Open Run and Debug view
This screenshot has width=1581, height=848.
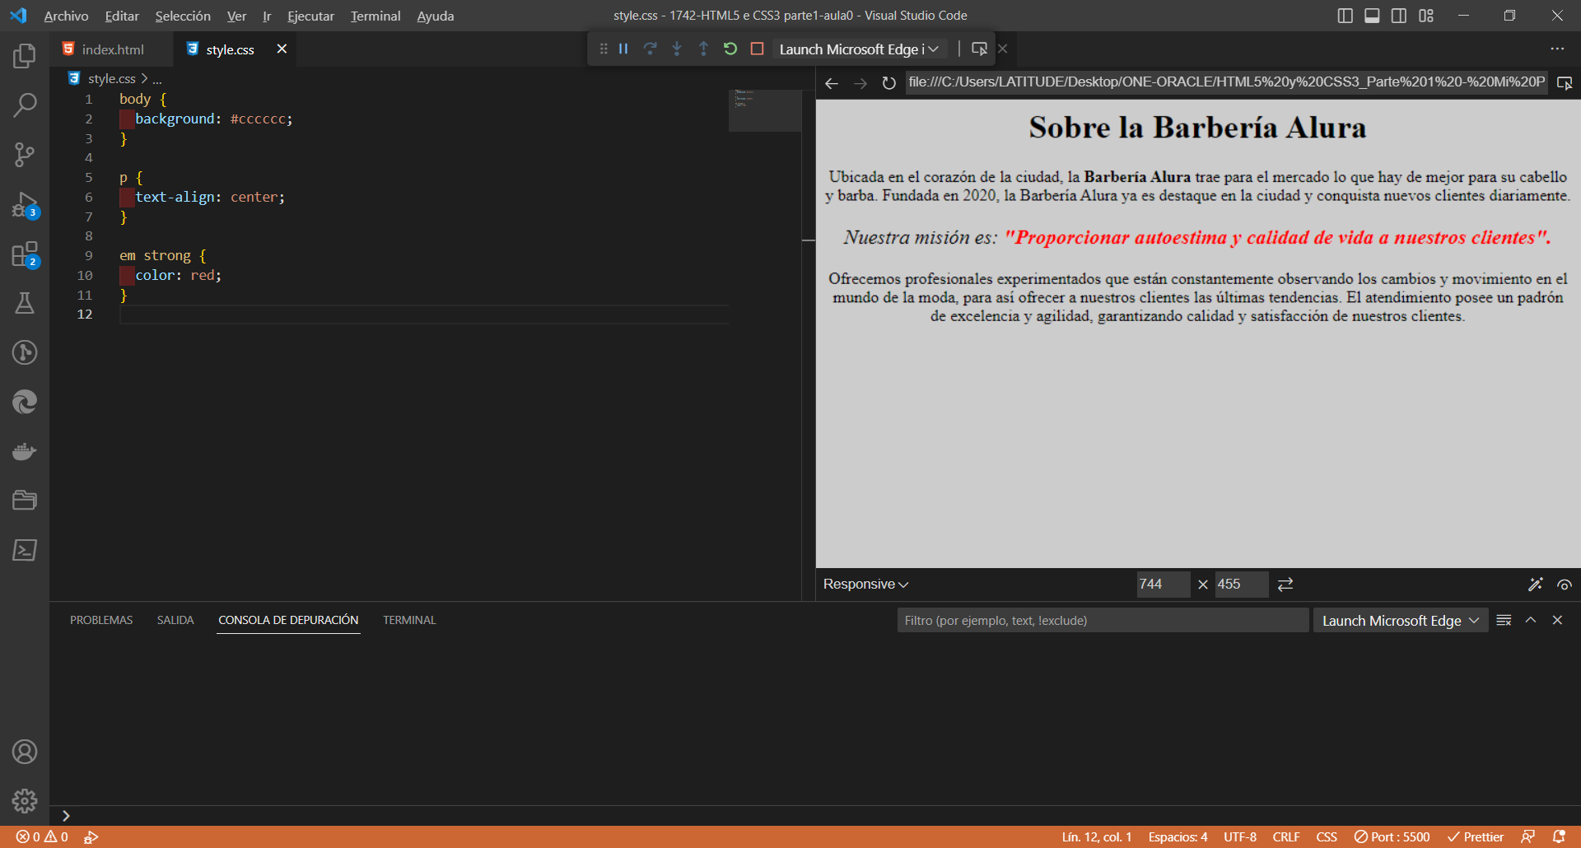25,205
